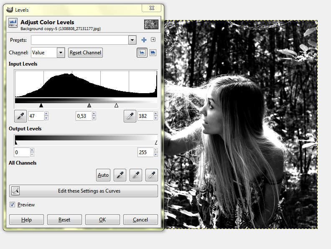The width and height of the screenshot is (331, 249).
Task: Click the high input field showing 182
Action: pyautogui.click(x=145, y=116)
